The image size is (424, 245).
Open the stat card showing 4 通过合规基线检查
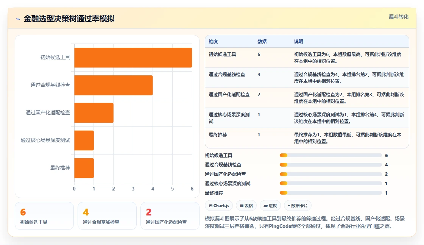click(107, 216)
